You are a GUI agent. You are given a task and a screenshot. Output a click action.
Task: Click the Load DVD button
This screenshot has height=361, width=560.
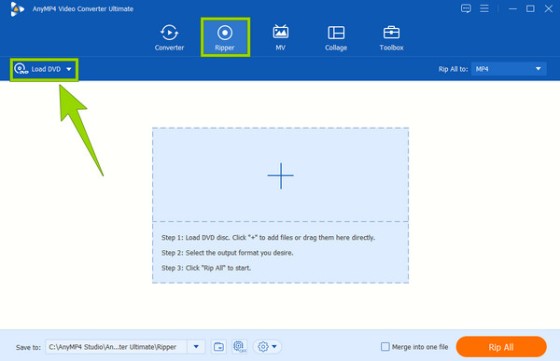(x=44, y=69)
